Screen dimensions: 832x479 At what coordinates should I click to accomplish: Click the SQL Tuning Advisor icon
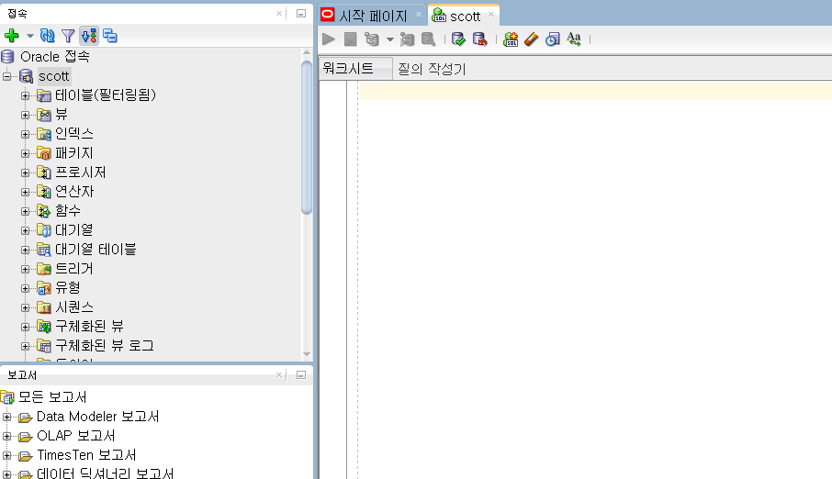click(428, 39)
